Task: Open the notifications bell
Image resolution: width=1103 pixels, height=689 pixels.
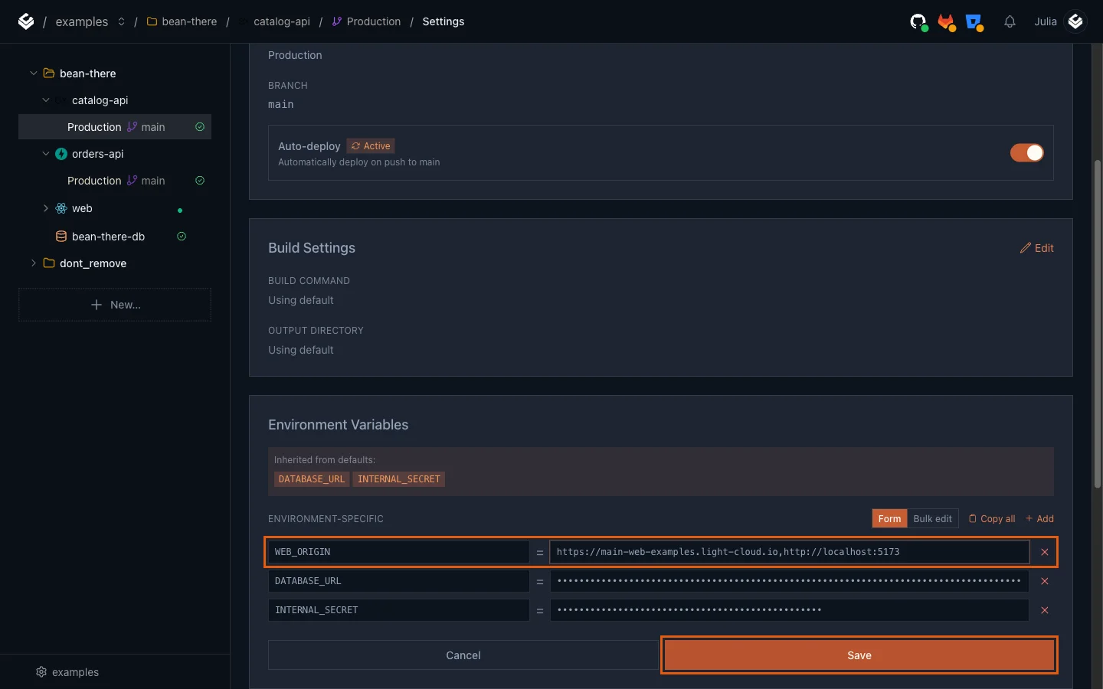Action: tap(1010, 21)
